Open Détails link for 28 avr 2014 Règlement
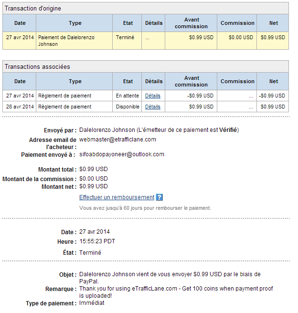Image resolution: width=298 pixels, height=313 pixels. (x=153, y=107)
